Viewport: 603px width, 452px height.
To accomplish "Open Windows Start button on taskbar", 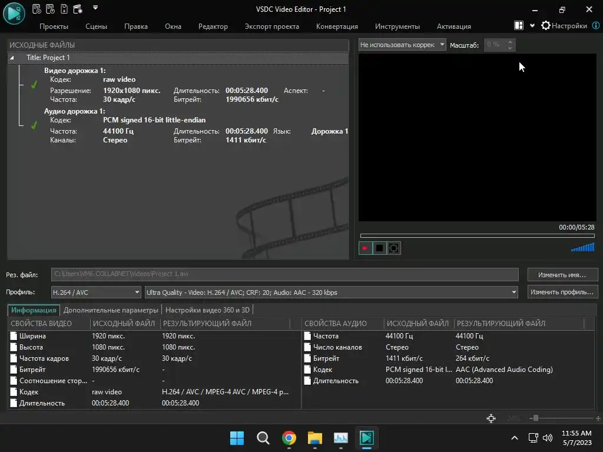I will point(237,438).
